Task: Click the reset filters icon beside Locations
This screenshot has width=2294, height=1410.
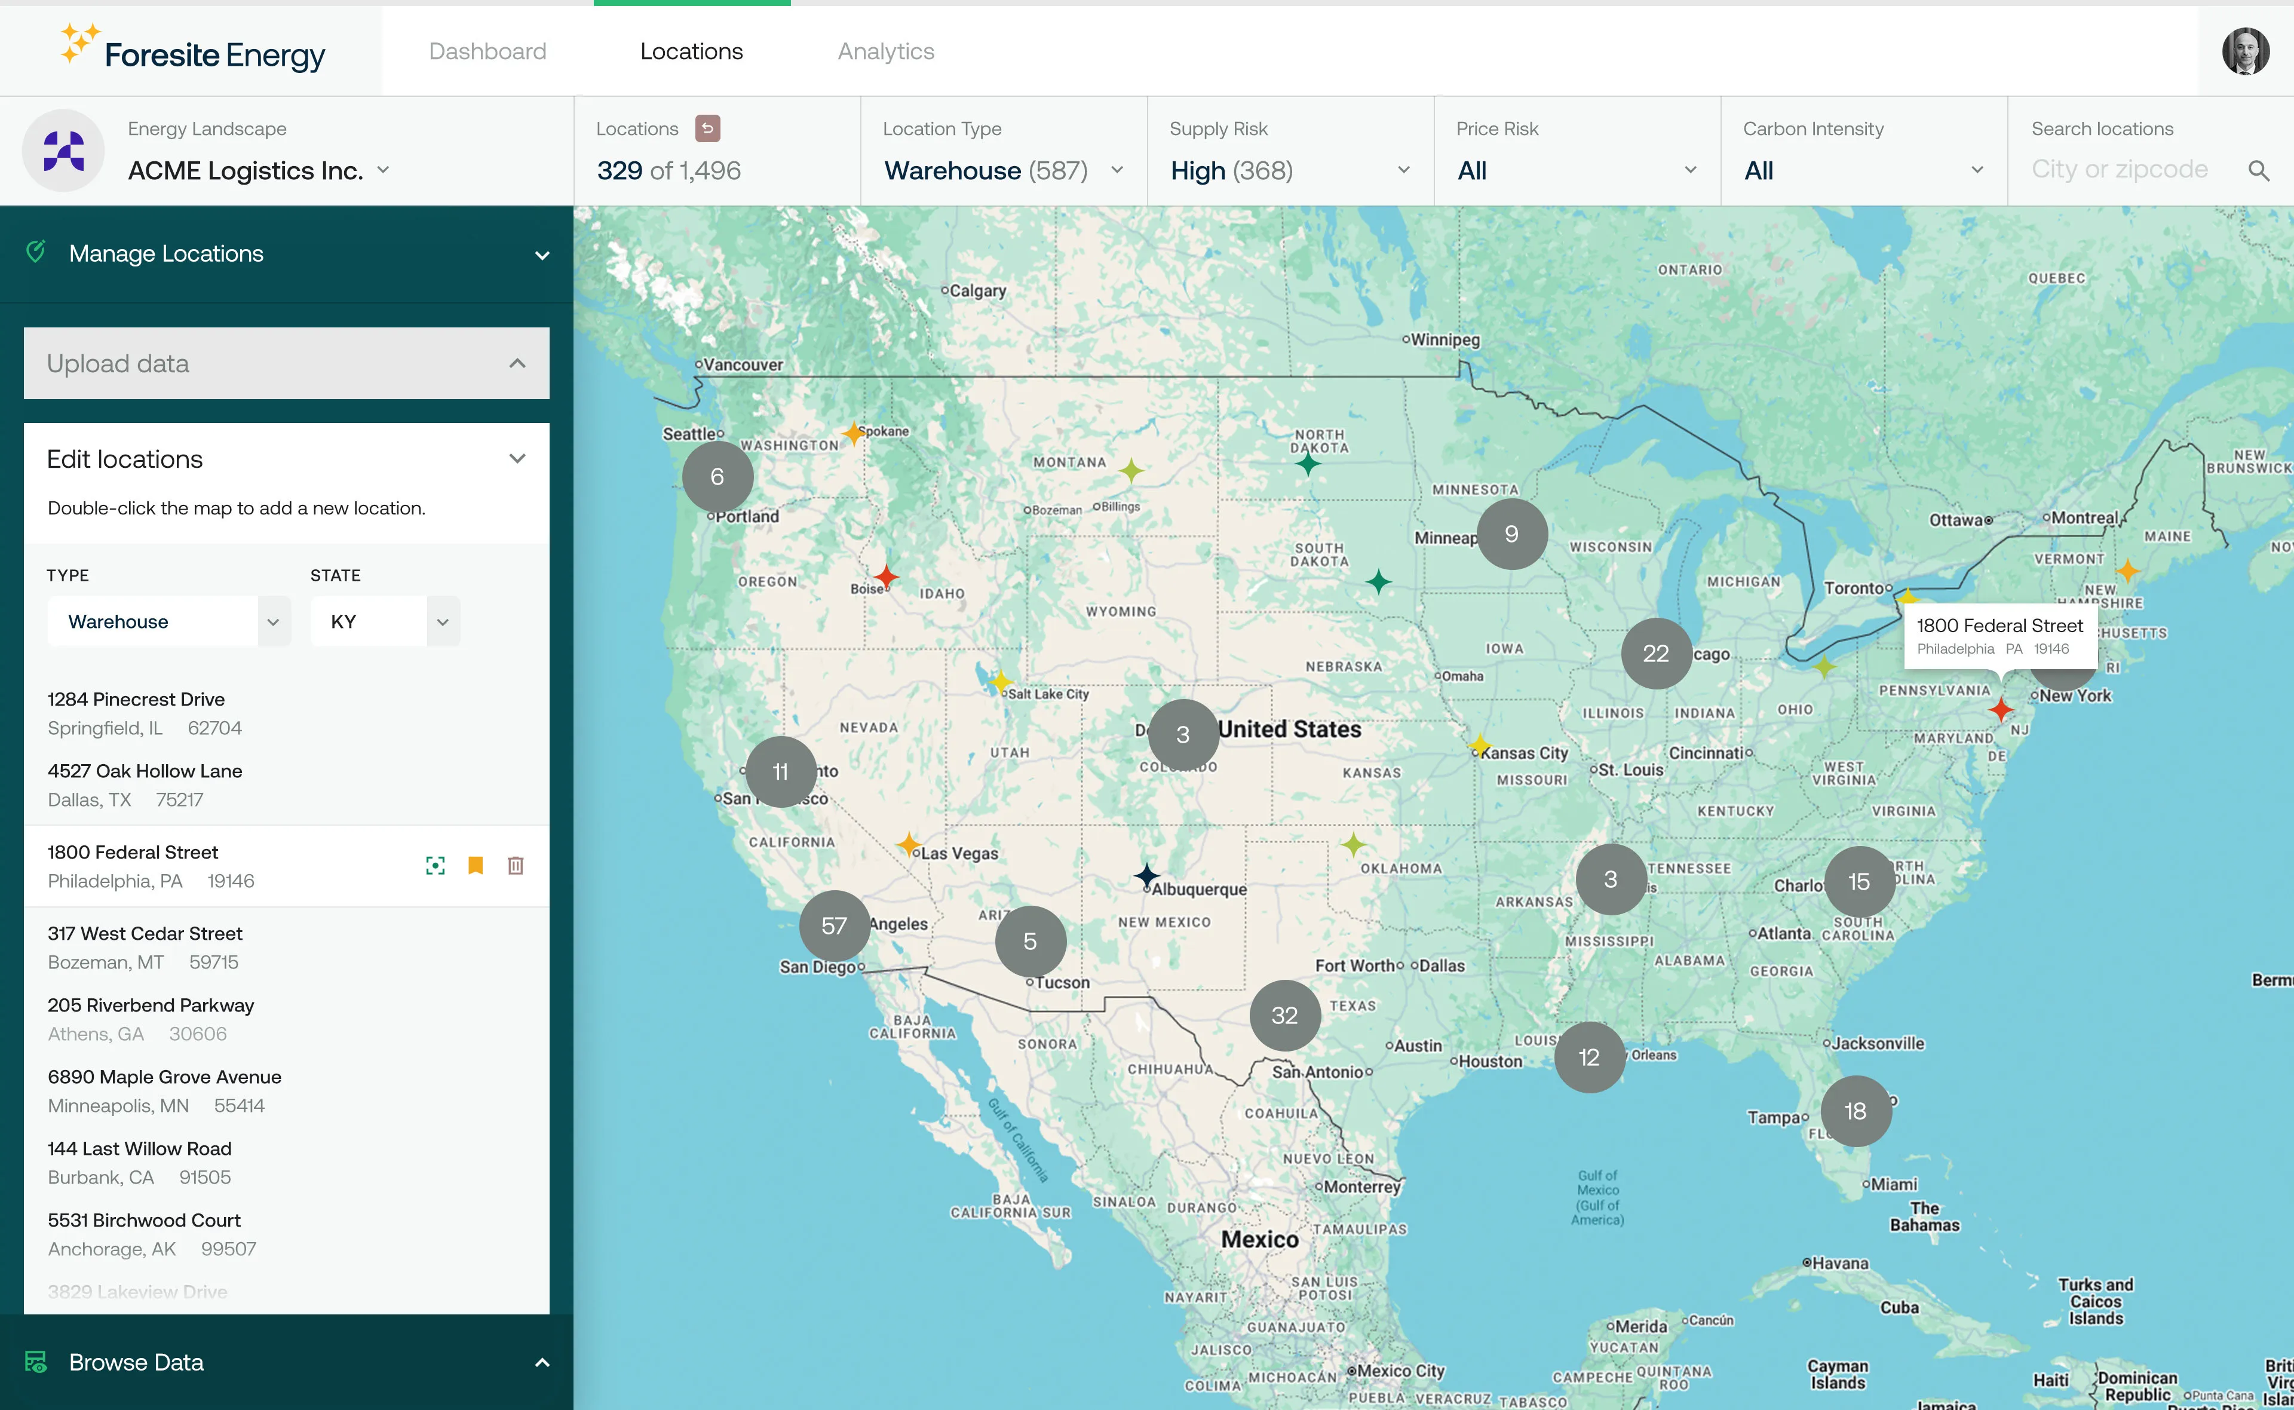Action: coord(707,128)
